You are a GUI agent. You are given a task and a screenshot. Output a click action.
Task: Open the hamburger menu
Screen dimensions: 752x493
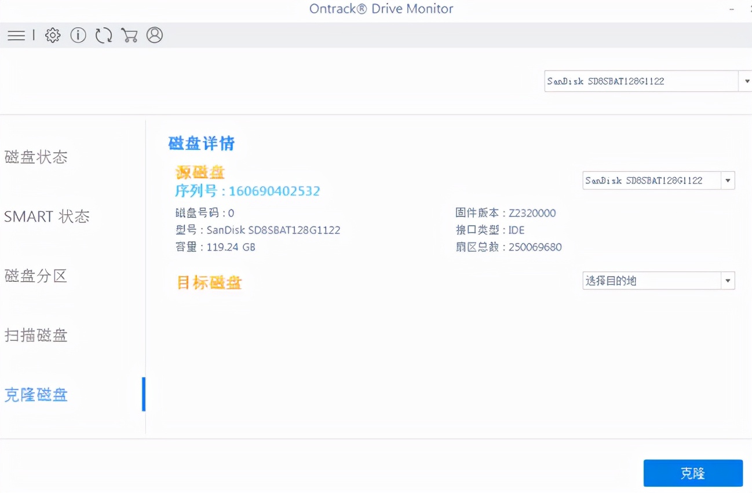click(16, 35)
